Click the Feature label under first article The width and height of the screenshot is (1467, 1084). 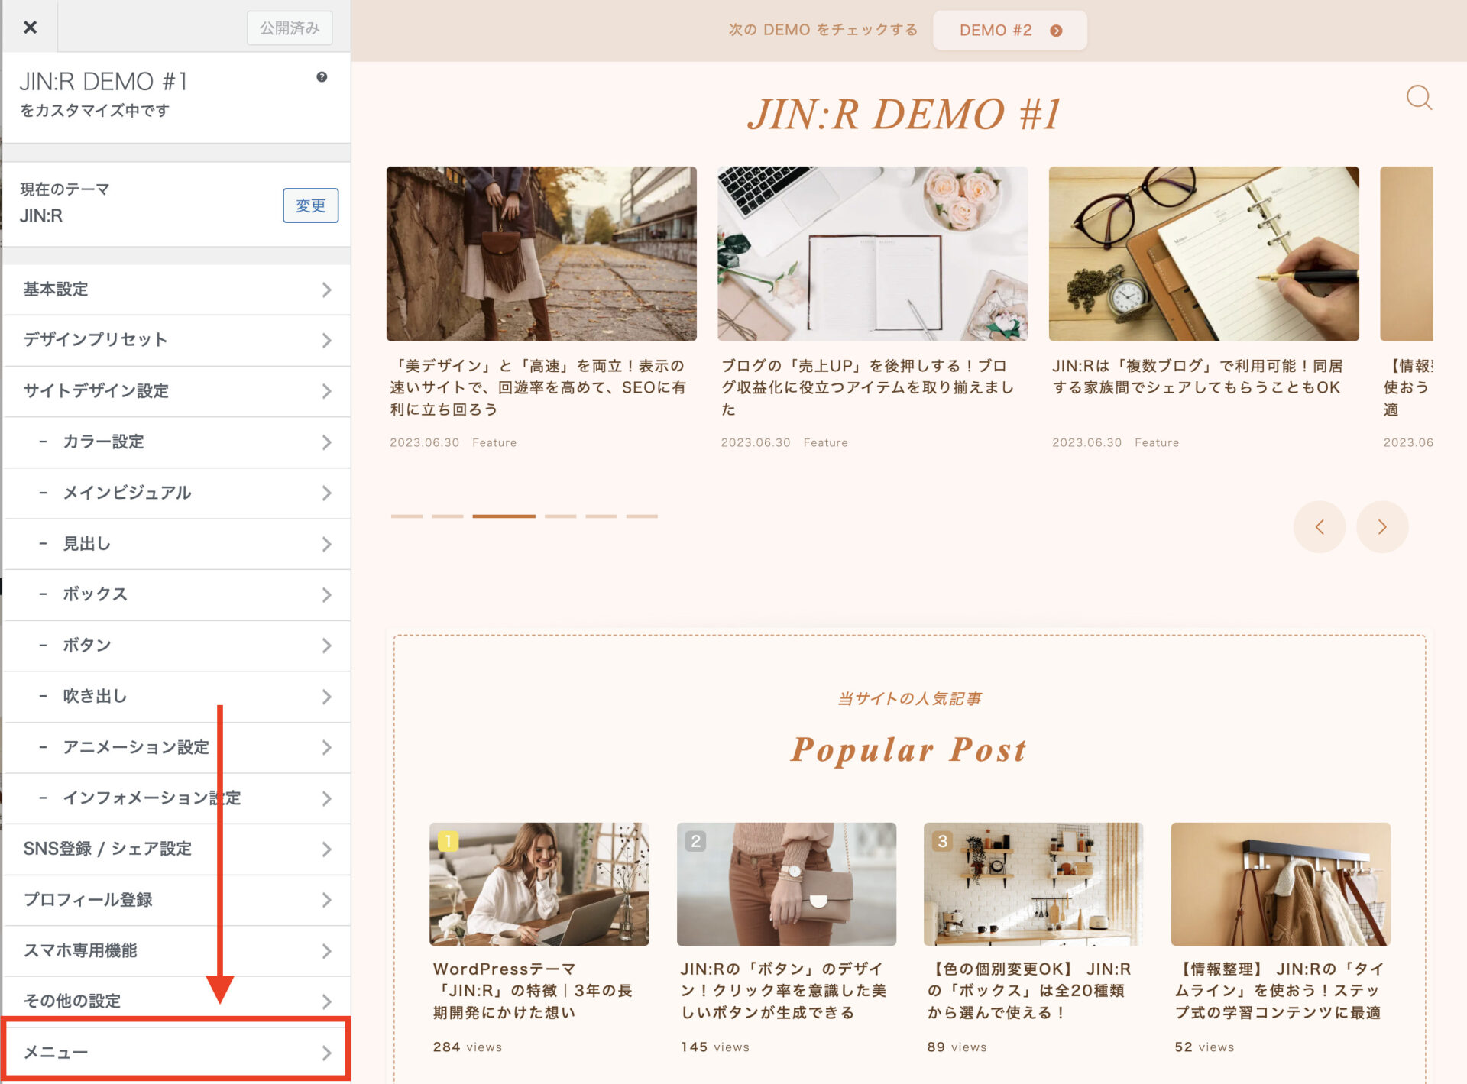point(494,442)
